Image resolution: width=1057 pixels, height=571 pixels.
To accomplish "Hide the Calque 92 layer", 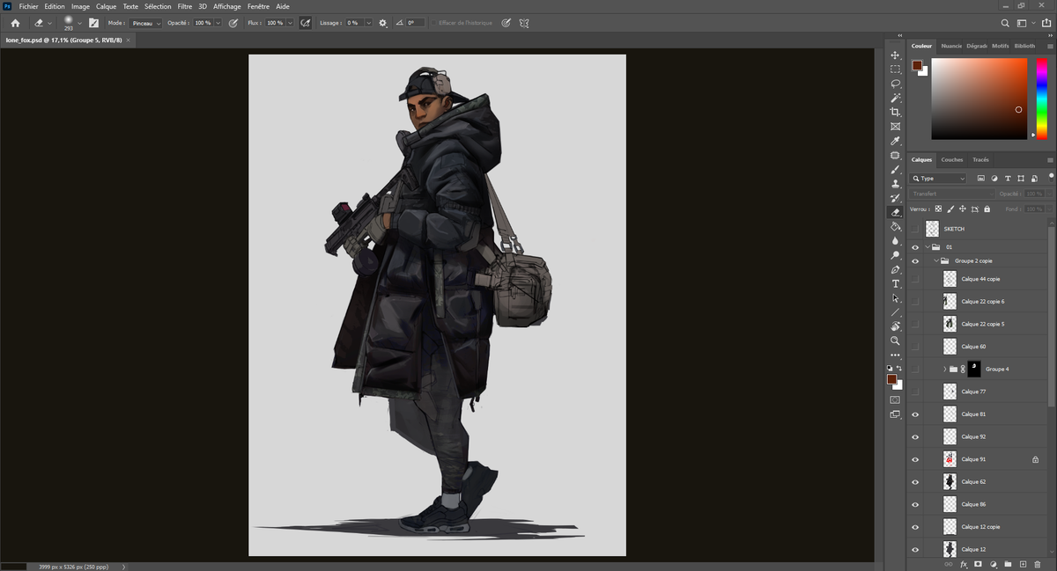I will point(915,436).
